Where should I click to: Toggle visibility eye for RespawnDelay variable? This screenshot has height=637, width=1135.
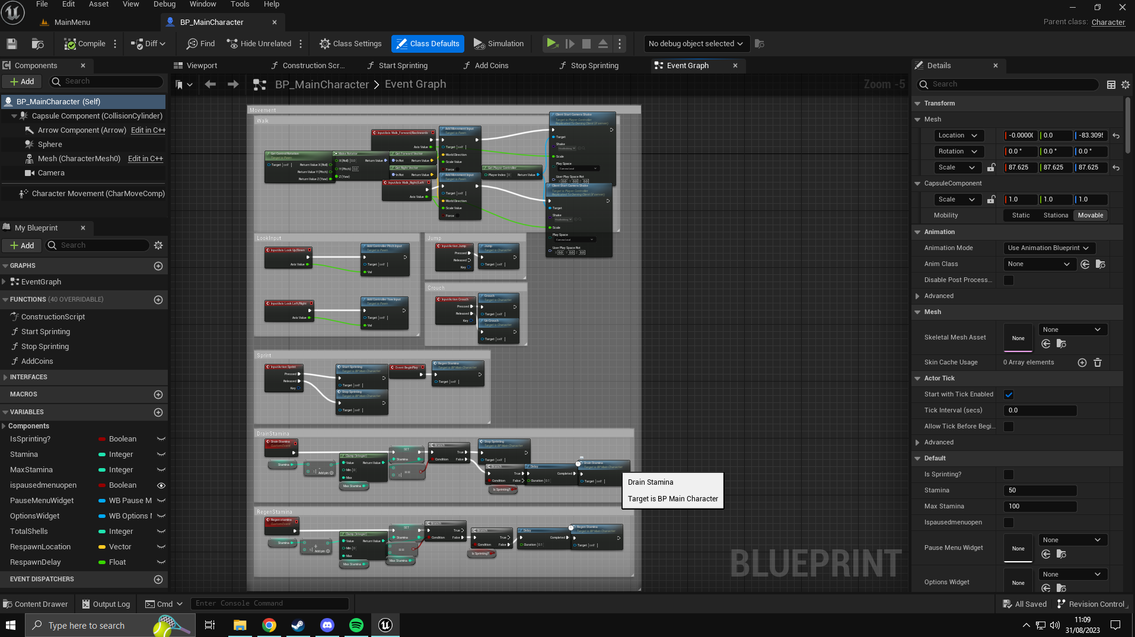point(161,562)
